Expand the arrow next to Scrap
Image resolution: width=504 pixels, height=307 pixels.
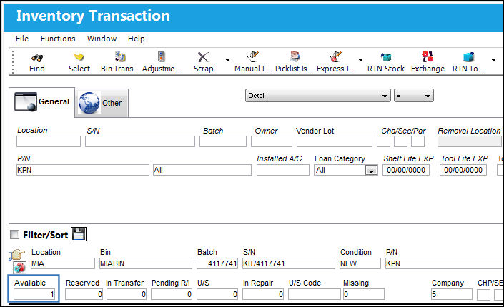click(x=227, y=60)
